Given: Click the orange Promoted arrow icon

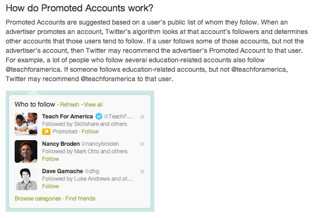Looking at the screenshot, I should click(46, 132).
